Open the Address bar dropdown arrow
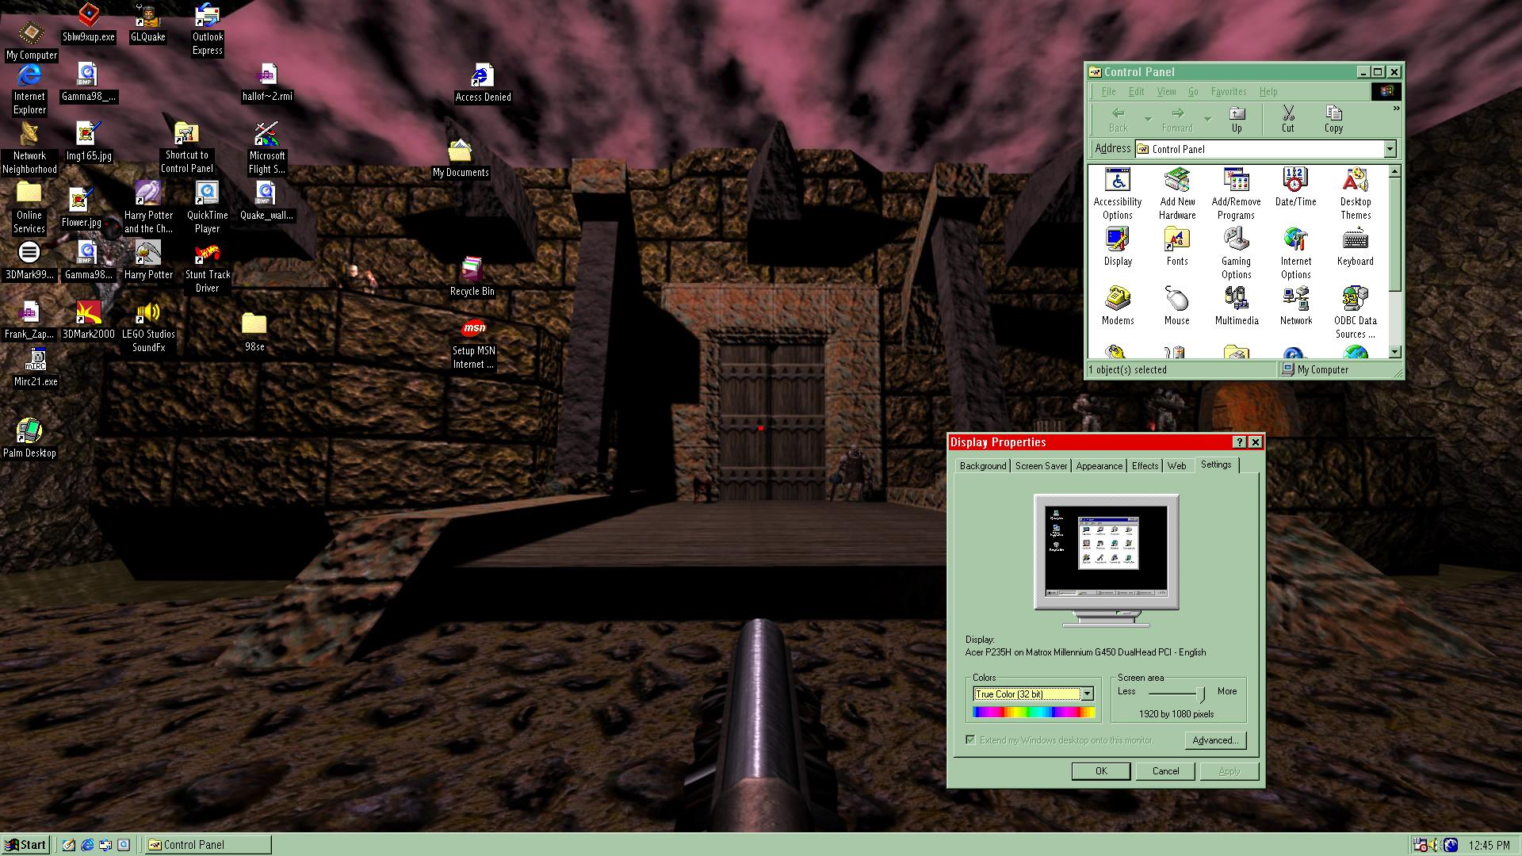Viewport: 1522px width, 856px height. (x=1390, y=149)
